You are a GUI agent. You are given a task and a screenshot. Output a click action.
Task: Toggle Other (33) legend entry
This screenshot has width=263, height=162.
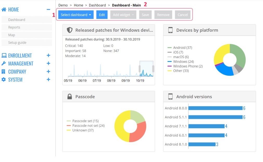tap(178, 71)
